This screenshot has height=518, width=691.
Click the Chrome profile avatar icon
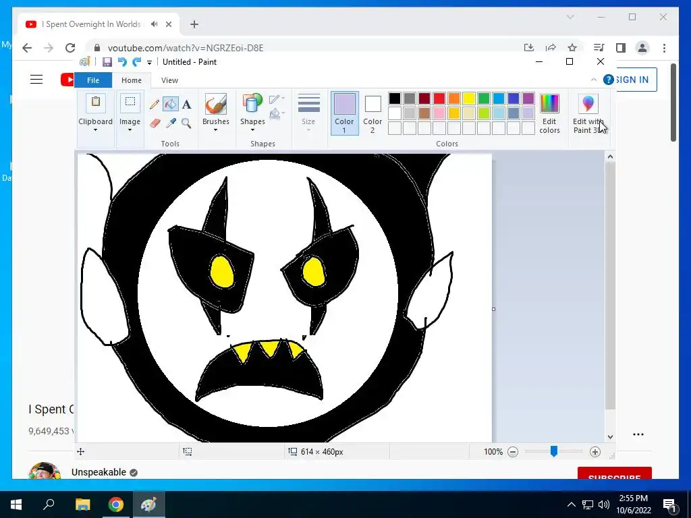642,48
